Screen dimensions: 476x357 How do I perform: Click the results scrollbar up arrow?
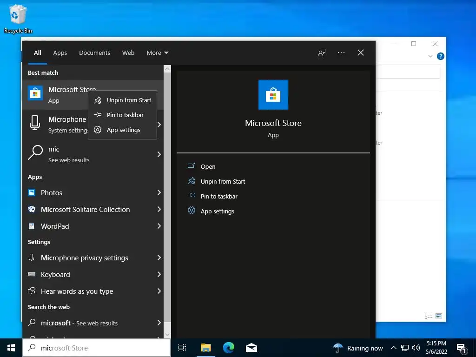pyautogui.click(x=167, y=69)
